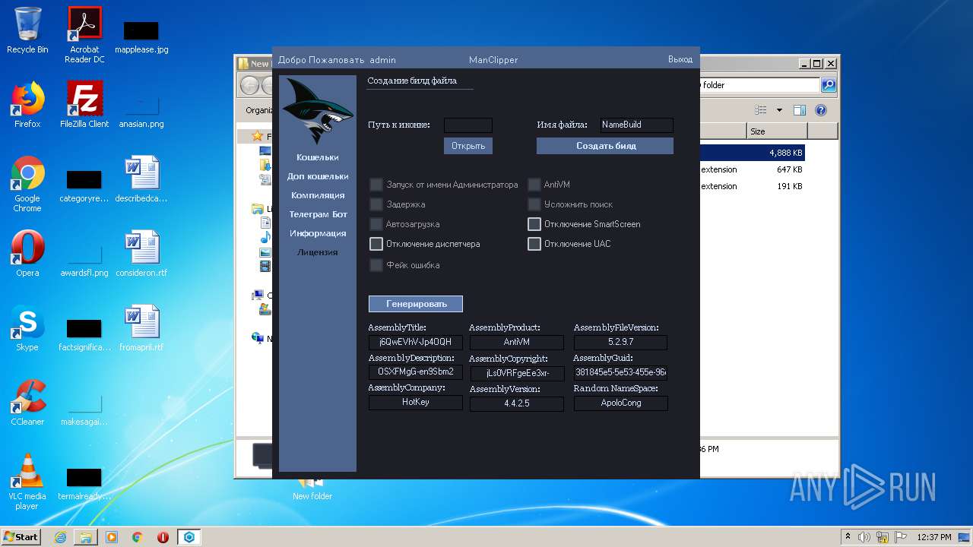
Task: Select fromapril.rtf document on desktop
Action: click(141, 328)
